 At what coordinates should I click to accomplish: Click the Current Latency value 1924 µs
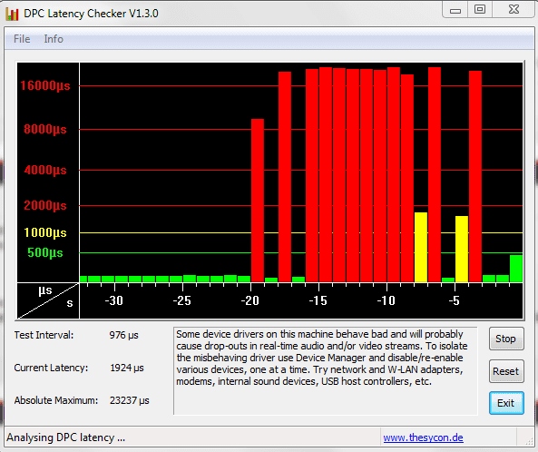127,368
